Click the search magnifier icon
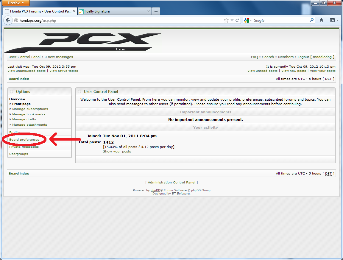 click(x=311, y=20)
